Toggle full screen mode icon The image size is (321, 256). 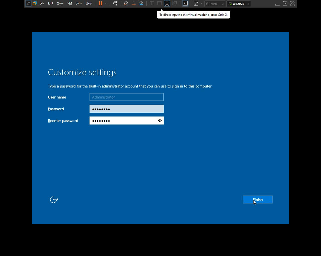click(x=167, y=3)
